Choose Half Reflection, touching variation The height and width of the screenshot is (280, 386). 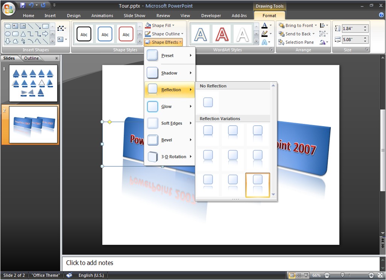click(x=233, y=134)
